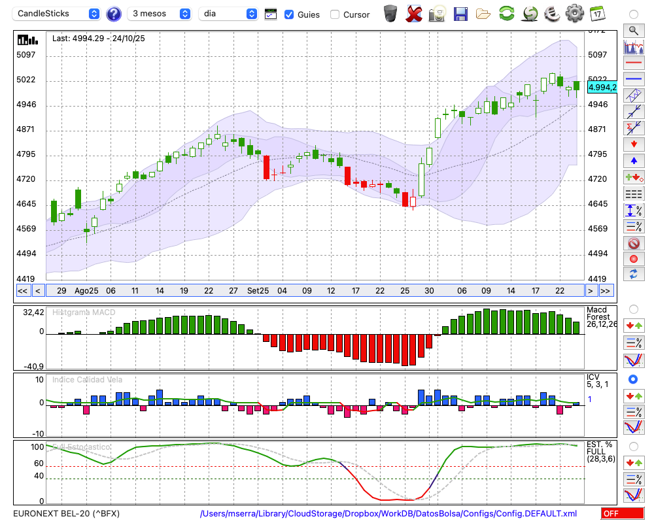The width and height of the screenshot is (654, 523).
Task: Click the Config.DEFAULT.xml file path link
Action: point(388,514)
